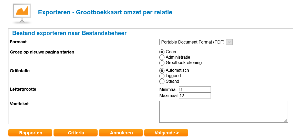Click inside the Voettekst text area
Viewport: 293px width, 139px height.
[x=223, y=112]
